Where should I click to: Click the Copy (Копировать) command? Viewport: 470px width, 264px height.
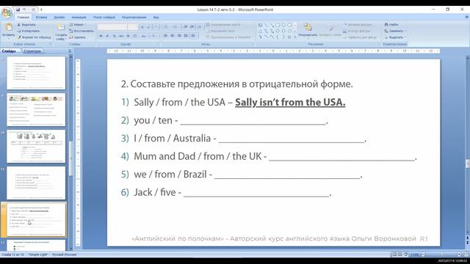tap(29, 31)
